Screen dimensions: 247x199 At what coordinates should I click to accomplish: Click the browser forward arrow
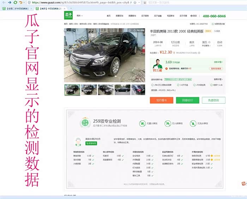pyautogui.click(x=10, y=2)
